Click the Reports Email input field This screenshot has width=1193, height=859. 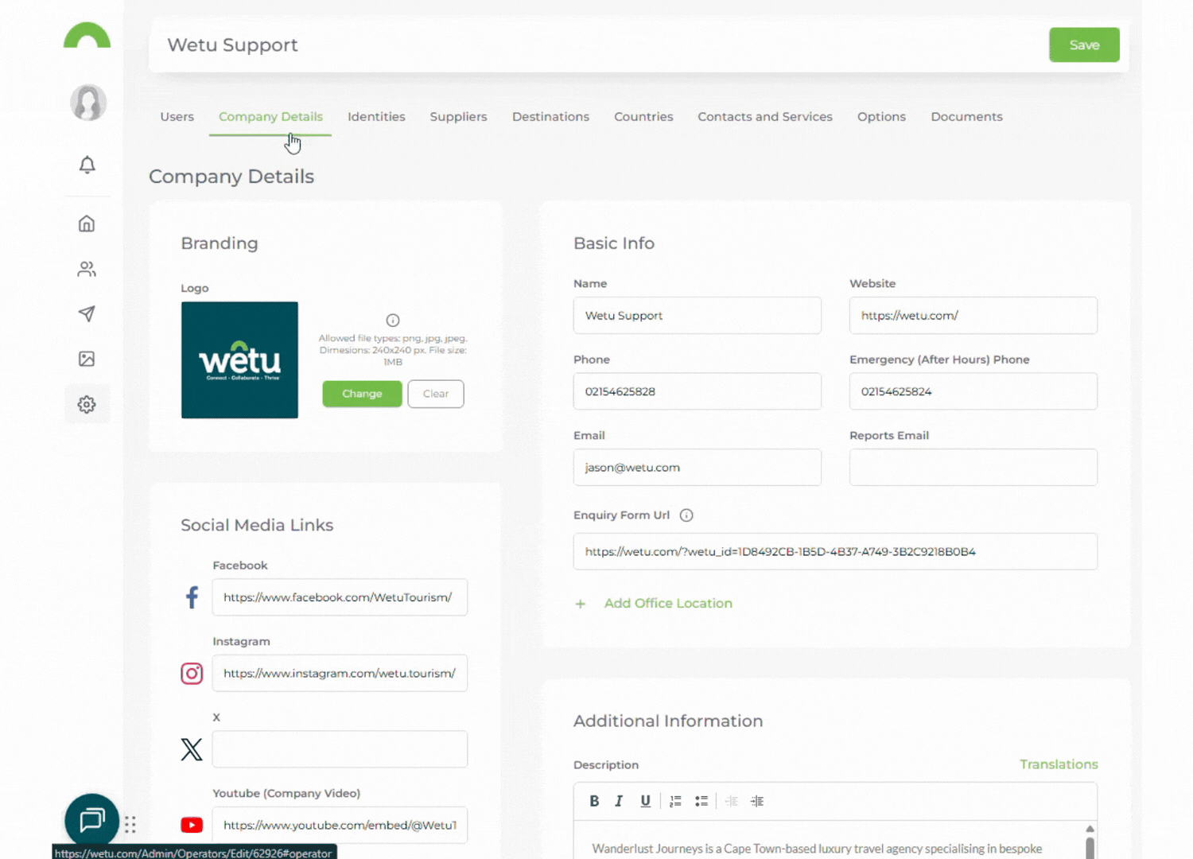[973, 468]
